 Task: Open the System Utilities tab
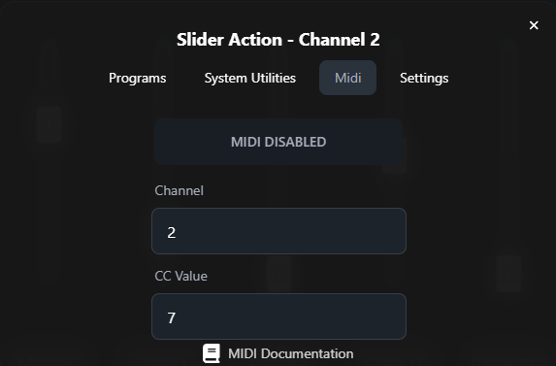(x=250, y=78)
